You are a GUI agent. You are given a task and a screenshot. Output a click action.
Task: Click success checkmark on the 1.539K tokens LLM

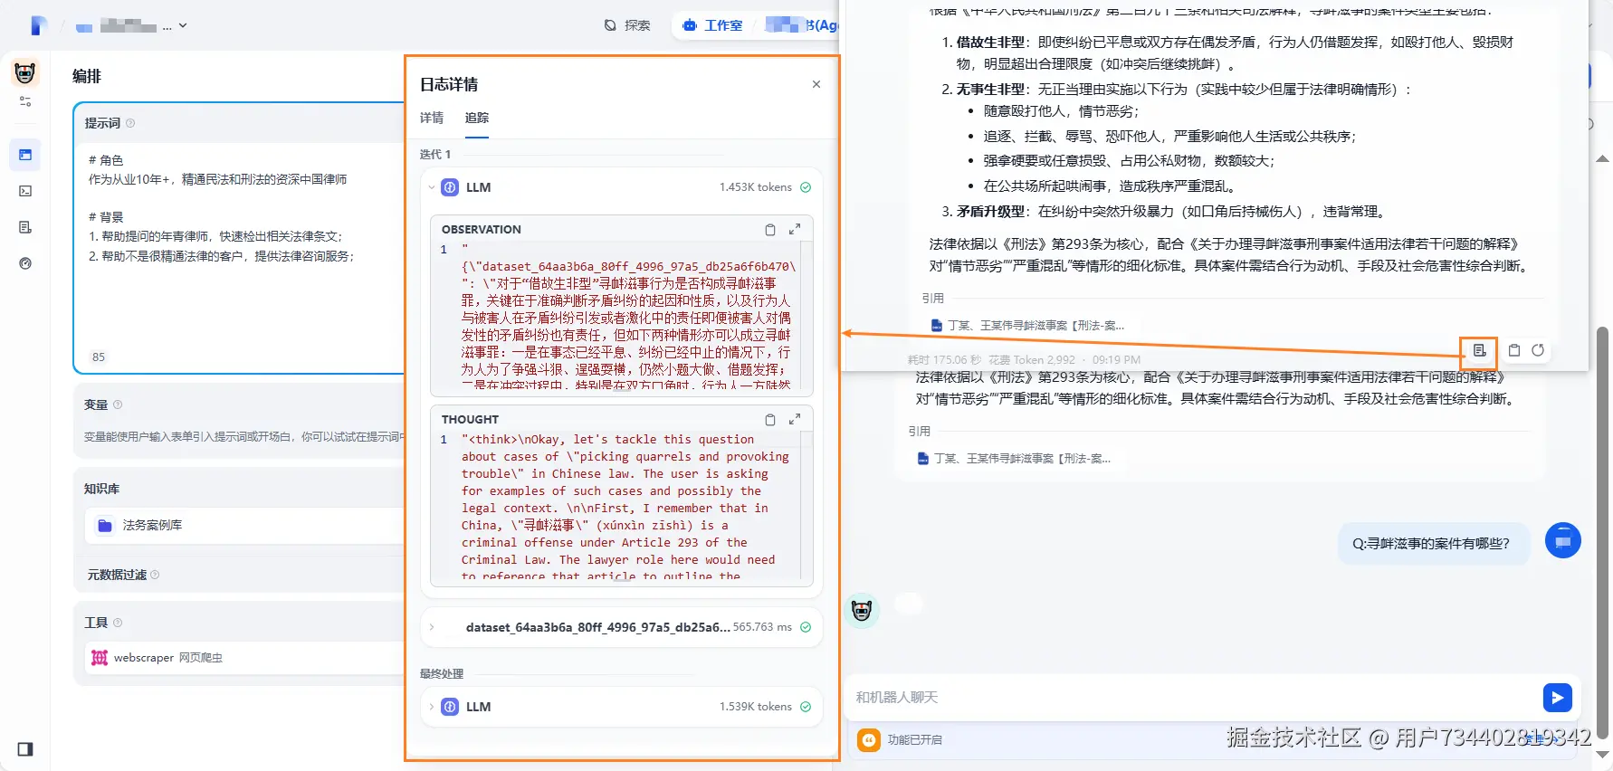pyautogui.click(x=806, y=707)
